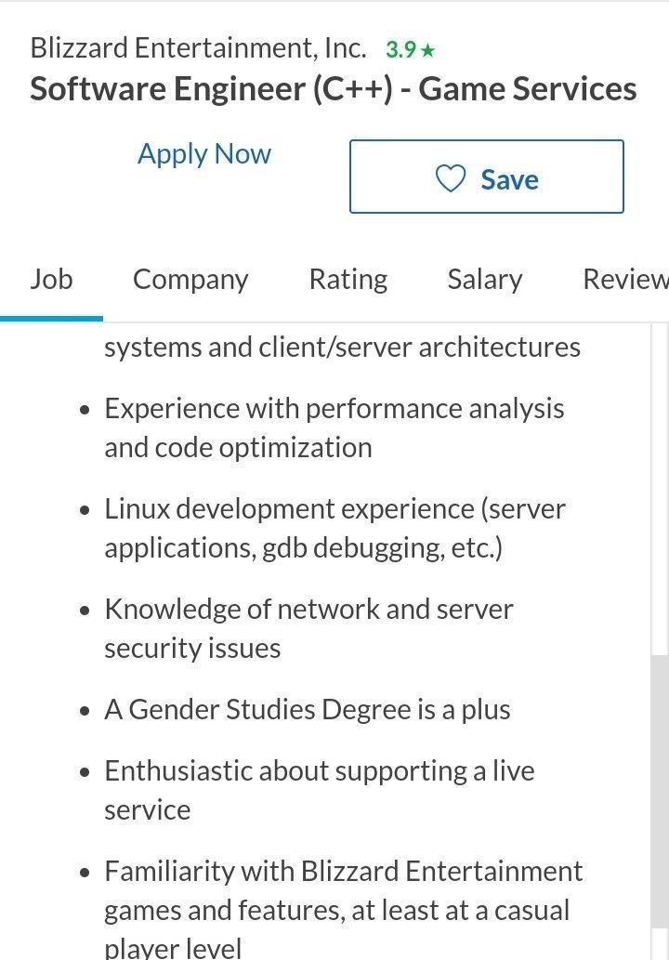Click the green rating star icon

427,49
